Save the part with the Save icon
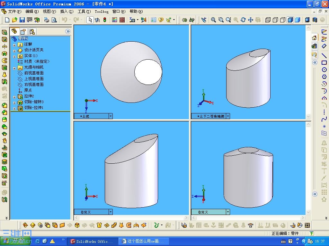 click(22, 20)
